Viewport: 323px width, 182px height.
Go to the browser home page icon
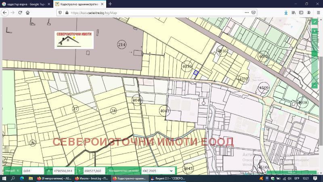point(28,13)
